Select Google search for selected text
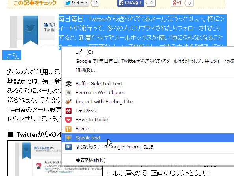The image size is (234, 176). [148, 61]
